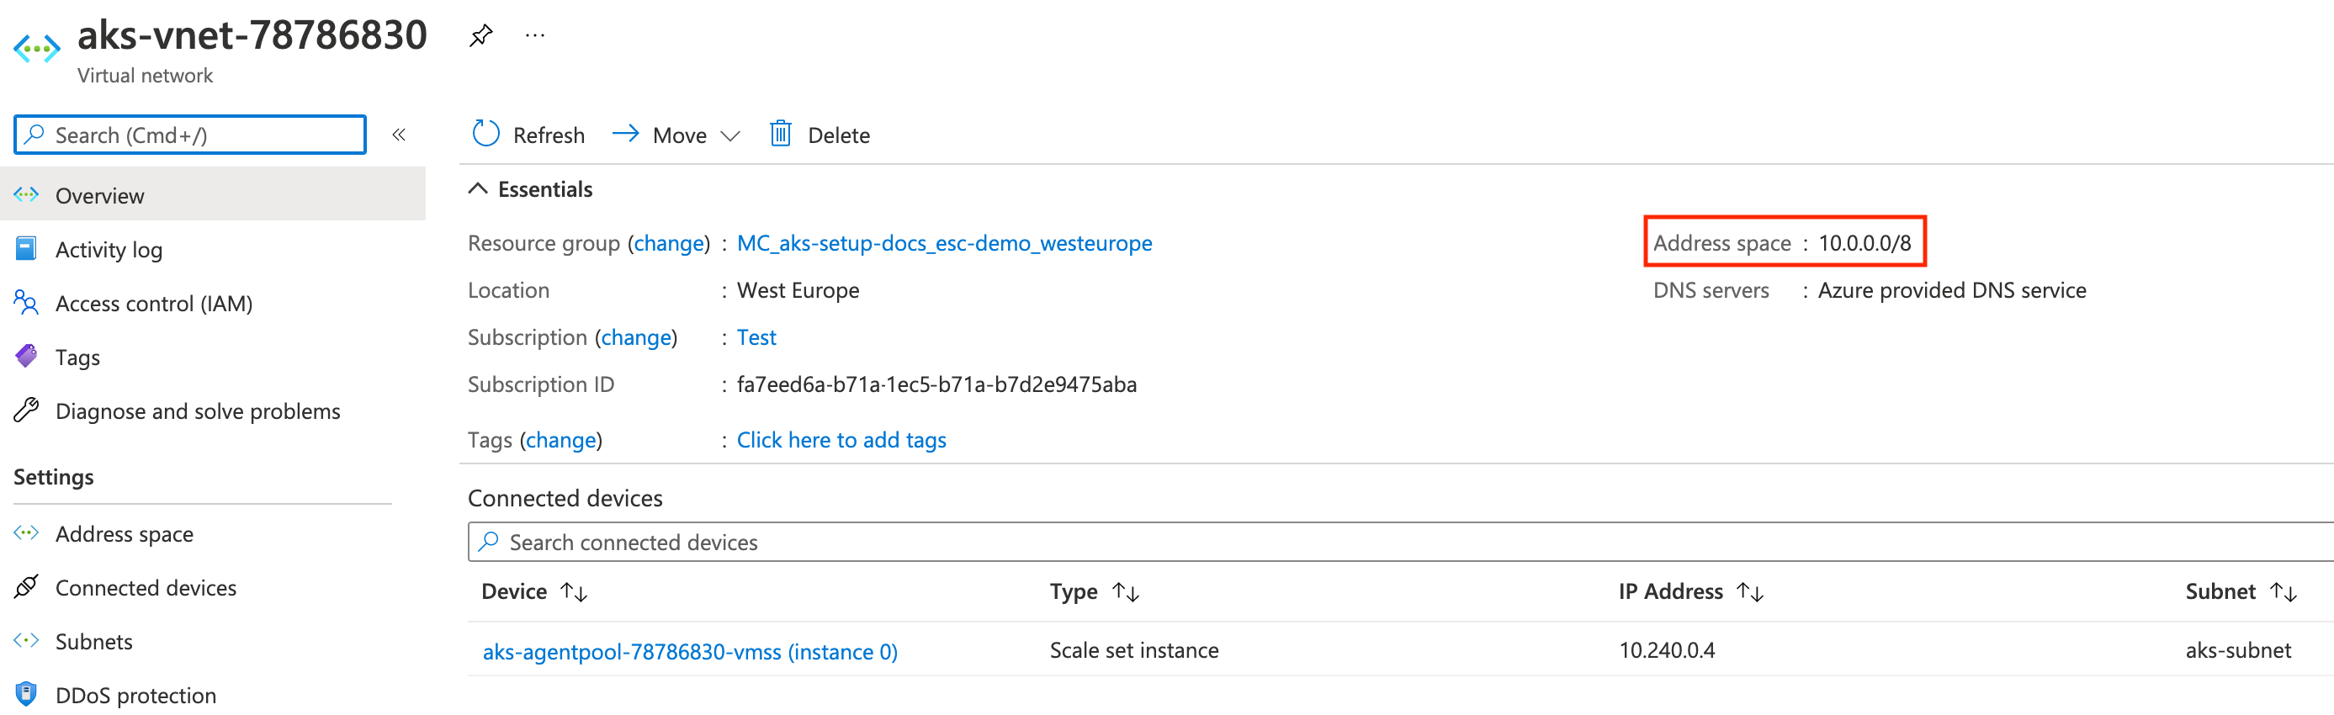Screen dimensions: 2334x715
Task: Open the Activity log page
Action: tap(109, 249)
